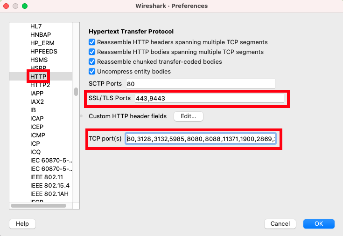Click the SCTP Ports field

click(x=200, y=84)
